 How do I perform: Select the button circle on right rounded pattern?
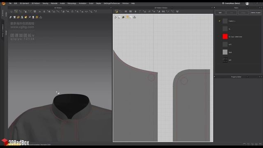click(184, 81)
